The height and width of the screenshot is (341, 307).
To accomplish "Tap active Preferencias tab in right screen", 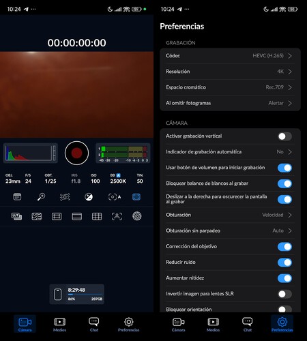I will 282,324.
